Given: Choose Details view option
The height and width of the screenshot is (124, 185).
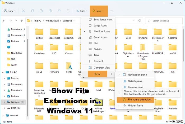Looking at the screenshot, I should (x=98, y=49).
